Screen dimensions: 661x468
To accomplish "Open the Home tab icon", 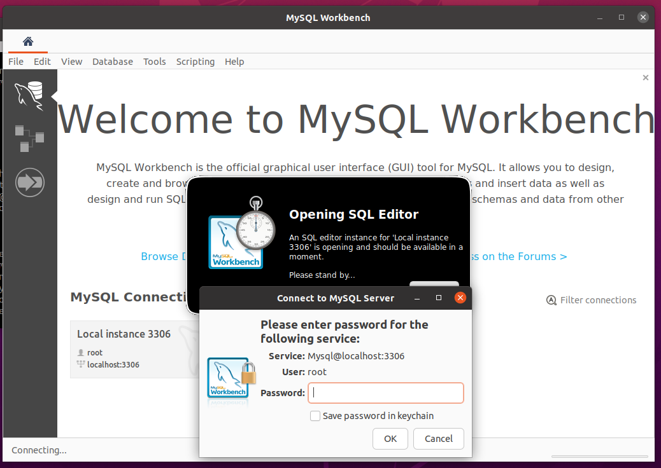I will point(28,41).
